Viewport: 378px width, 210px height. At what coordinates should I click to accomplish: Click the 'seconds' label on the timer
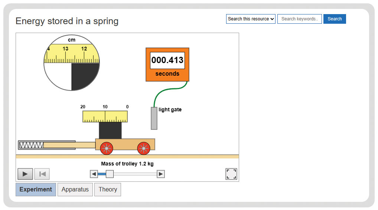(x=167, y=74)
